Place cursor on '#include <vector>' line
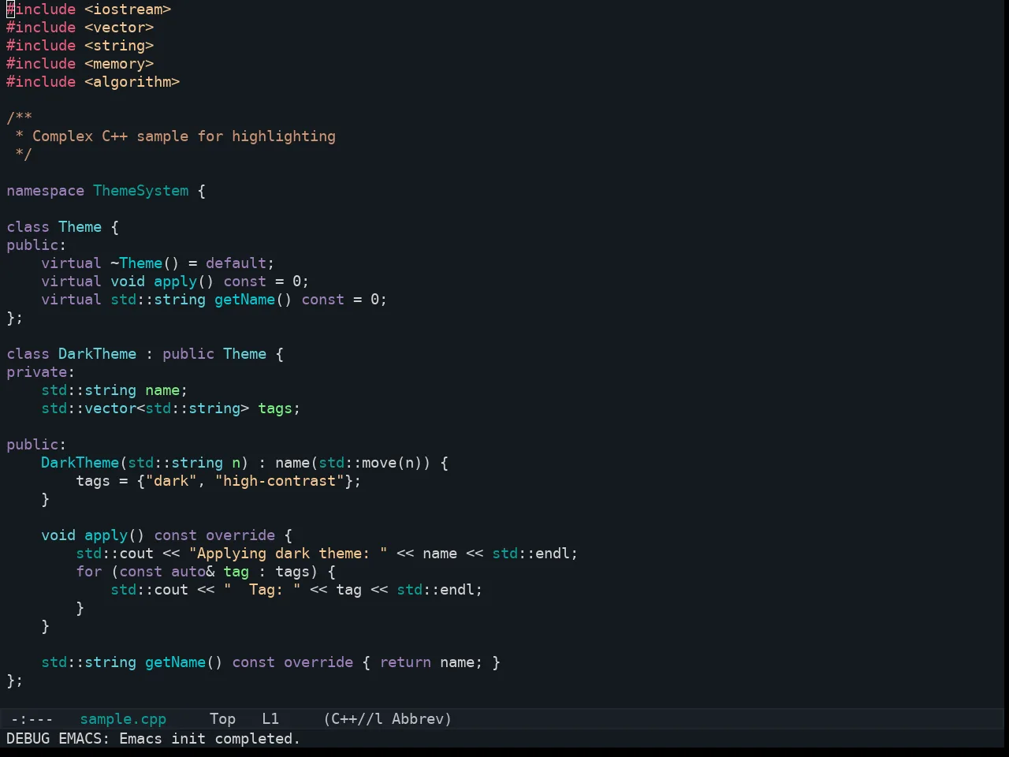The width and height of the screenshot is (1009, 757). [80, 28]
